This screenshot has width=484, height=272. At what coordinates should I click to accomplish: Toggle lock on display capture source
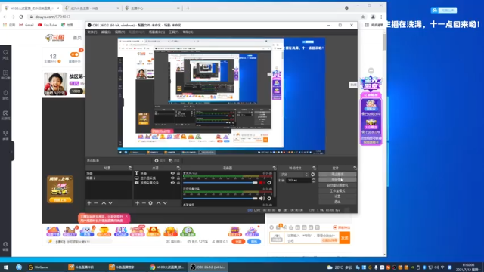coord(178,178)
